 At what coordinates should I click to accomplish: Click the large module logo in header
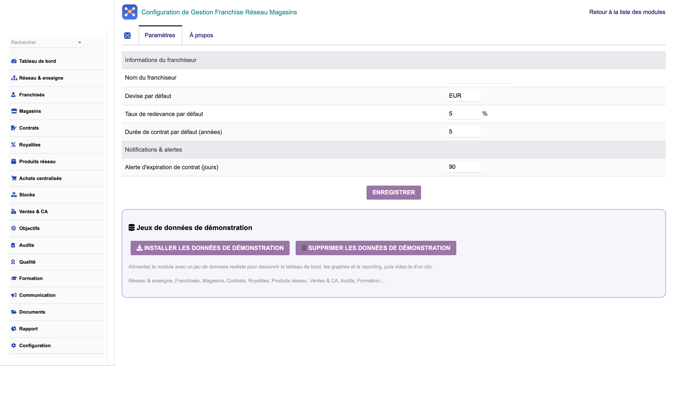[130, 12]
